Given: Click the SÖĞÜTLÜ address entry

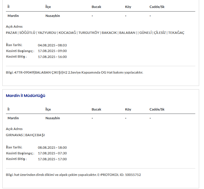Looking at the screenshot, I should [27, 33].
